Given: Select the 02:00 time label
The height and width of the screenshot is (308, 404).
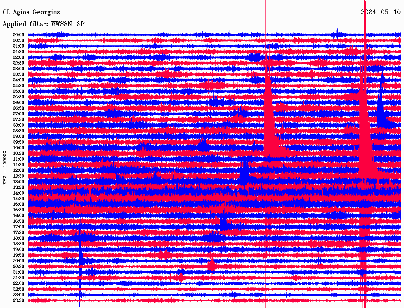Looking at the screenshot, I should pyautogui.click(x=19, y=57).
